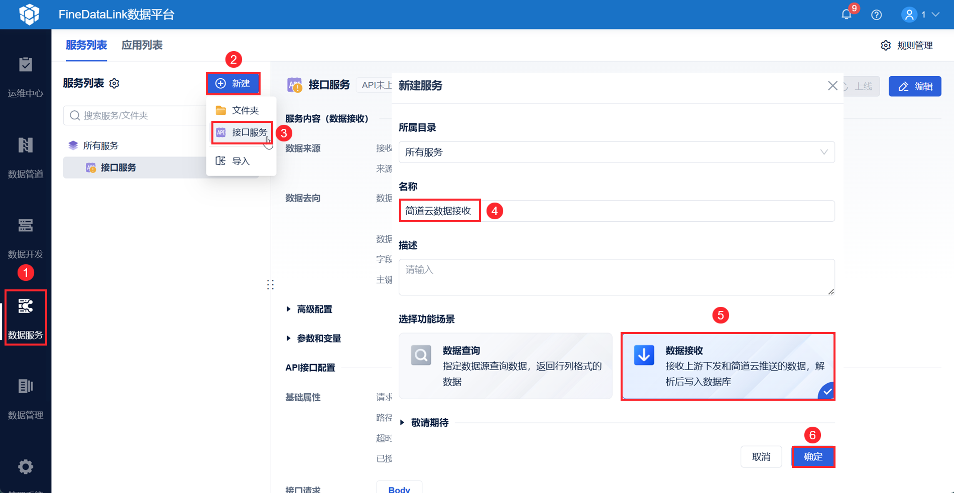This screenshot has height=493, width=954.
Task: Open 数据管理 in the sidebar
Action: [26, 400]
